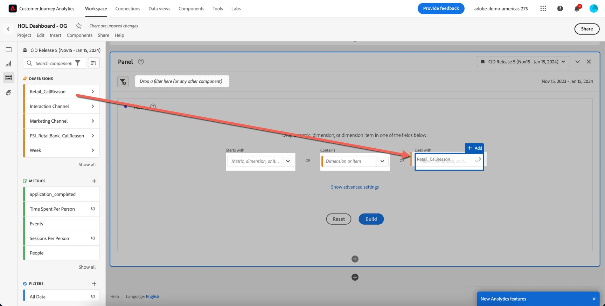Expand the Week dimension
Viewport: 605px width, 306px height.
point(93,150)
